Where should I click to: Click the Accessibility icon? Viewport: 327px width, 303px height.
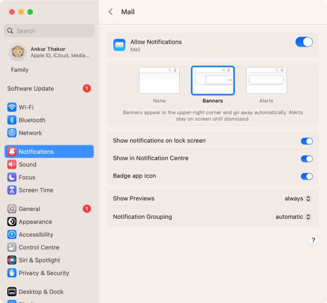pos(12,234)
